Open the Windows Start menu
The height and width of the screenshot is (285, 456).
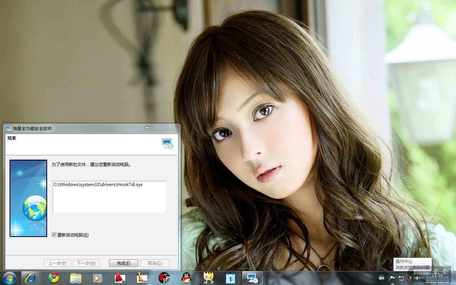tap(9, 278)
